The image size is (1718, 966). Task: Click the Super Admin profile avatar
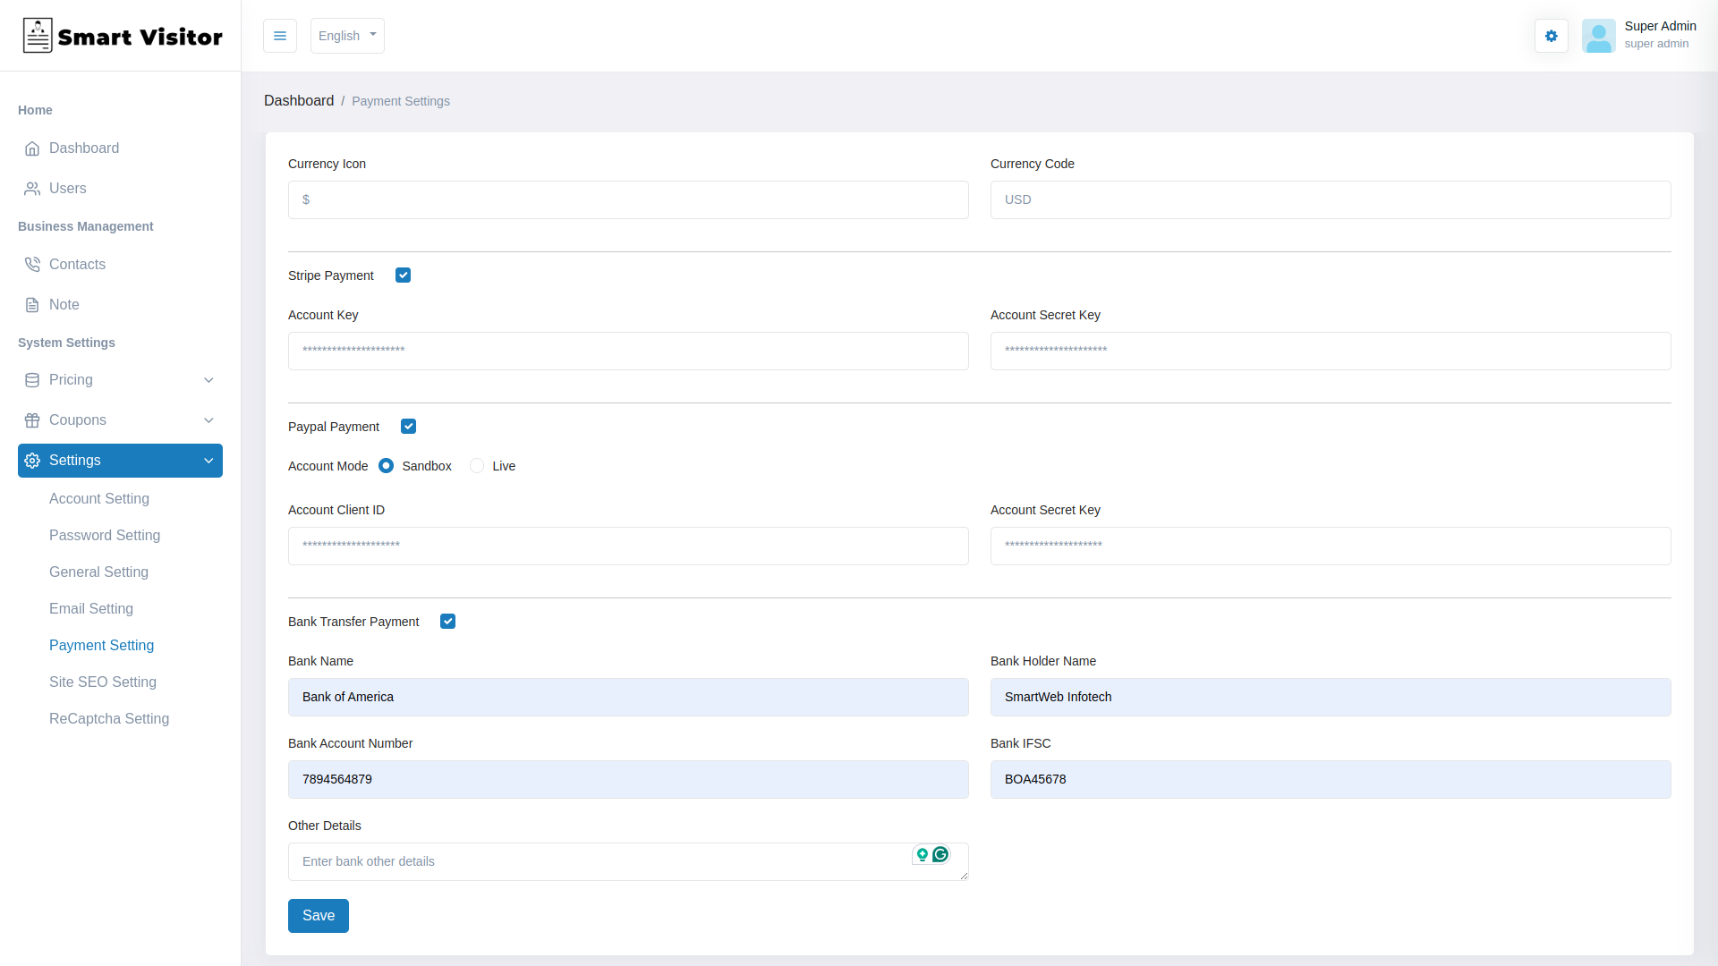pos(1599,36)
